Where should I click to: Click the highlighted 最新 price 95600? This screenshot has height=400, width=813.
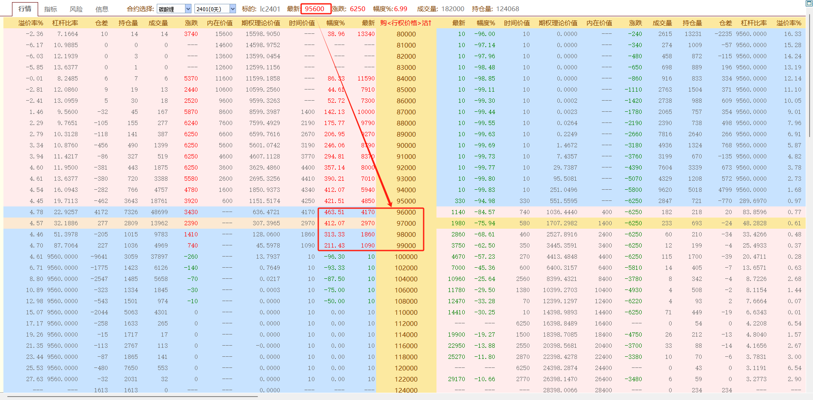(x=315, y=9)
